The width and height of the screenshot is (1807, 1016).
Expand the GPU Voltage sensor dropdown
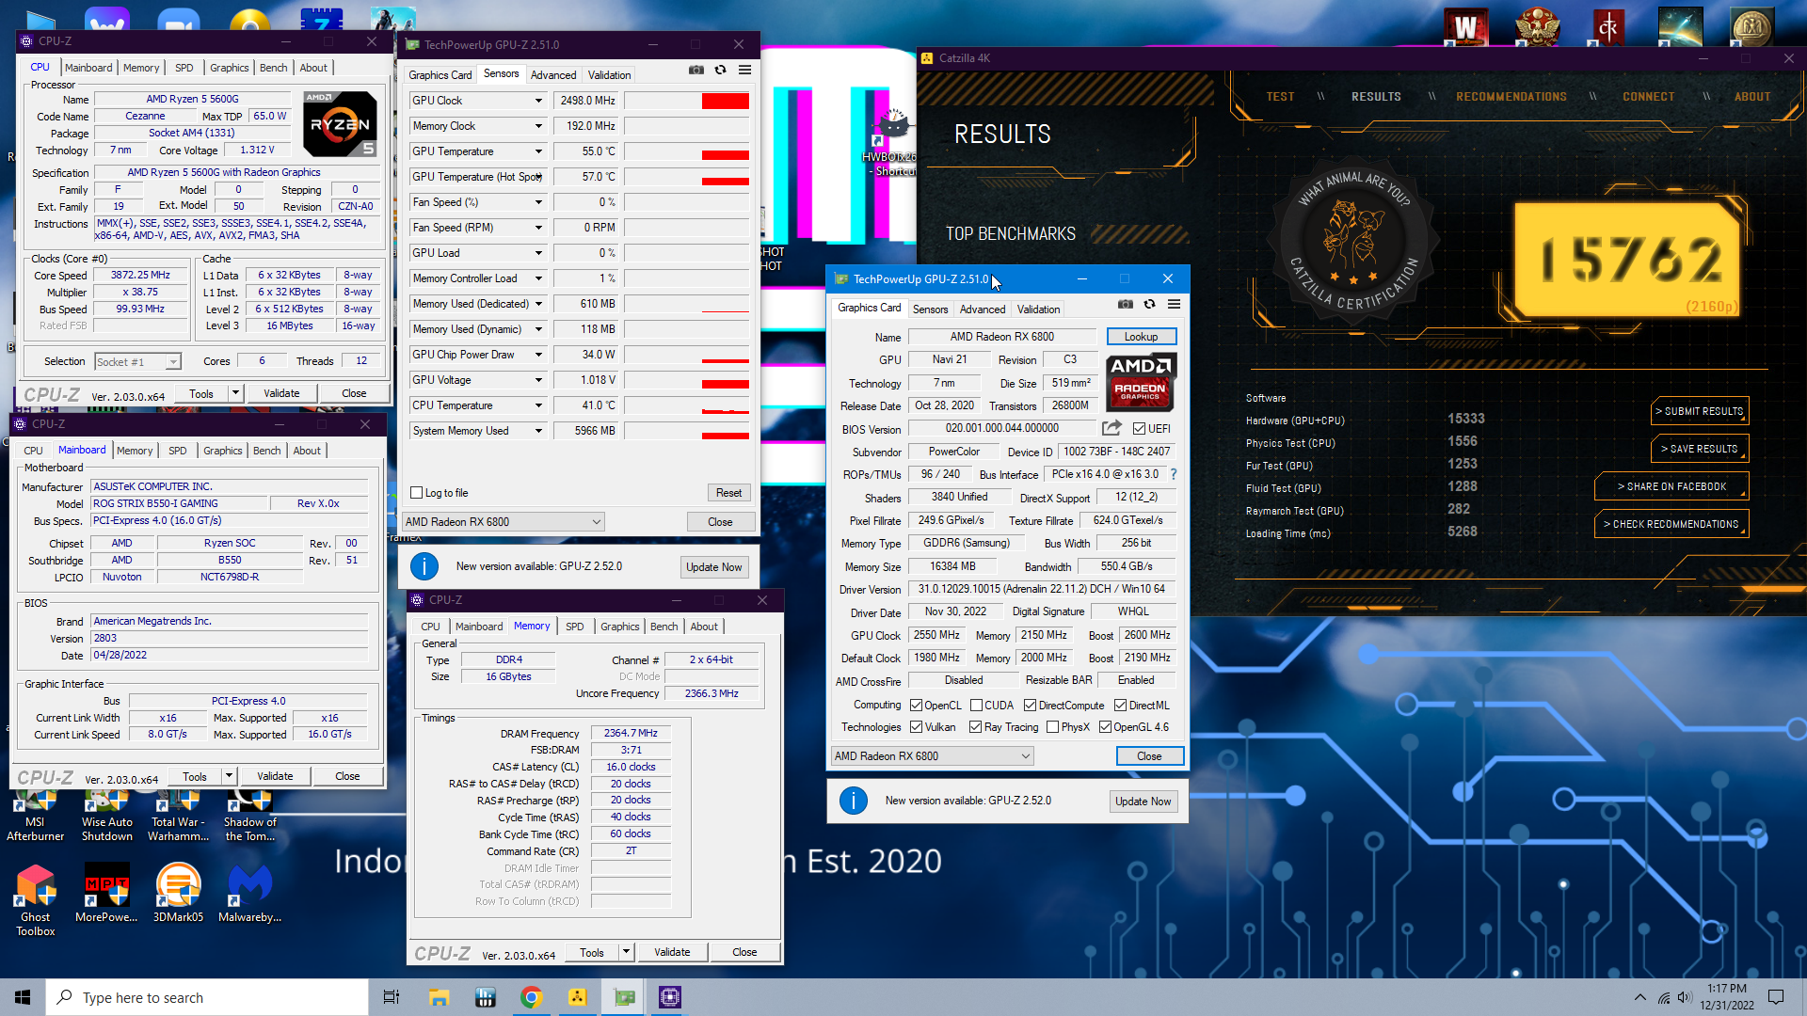(x=538, y=380)
